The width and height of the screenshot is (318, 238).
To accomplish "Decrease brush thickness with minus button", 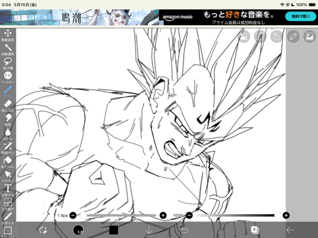I will 73,216.
